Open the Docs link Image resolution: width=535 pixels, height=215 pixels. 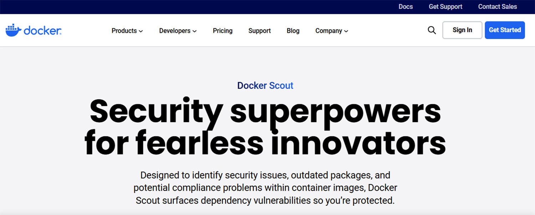pyautogui.click(x=406, y=6)
